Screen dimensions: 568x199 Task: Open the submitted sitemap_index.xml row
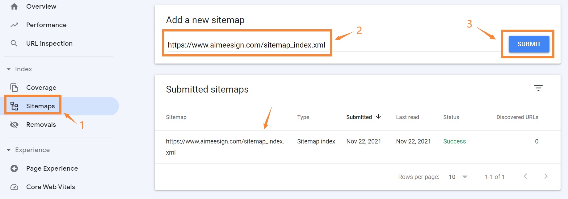[x=358, y=147]
